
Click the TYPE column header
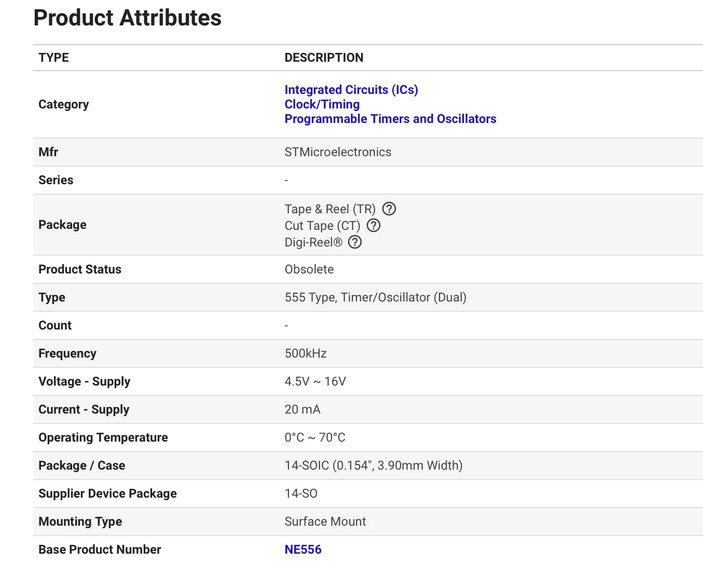coord(53,58)
